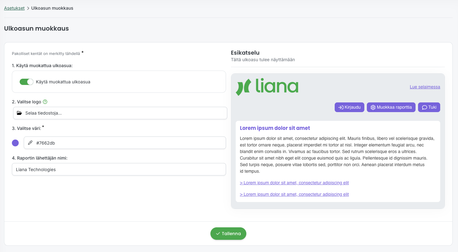
Task: Open the Lue selaimessa link
Action: 425,87
